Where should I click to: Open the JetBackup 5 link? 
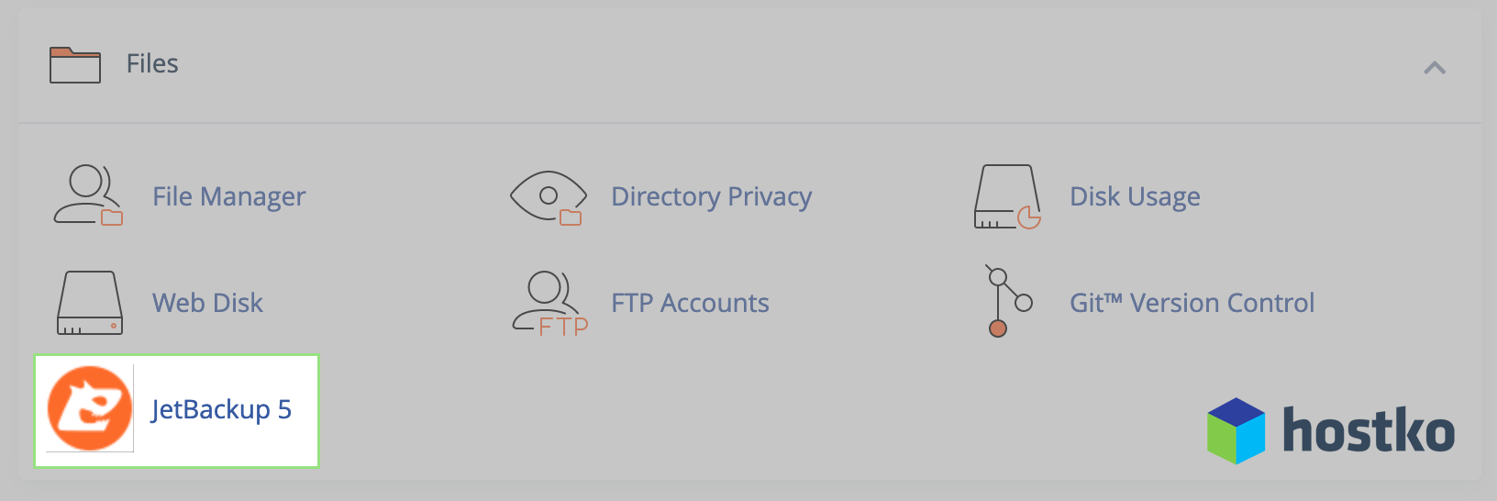(221, 409)
